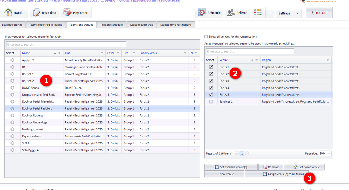Select radio button for DAMP Sauna
This screenshot has height=190, width=349.
[x=13, y=88]
